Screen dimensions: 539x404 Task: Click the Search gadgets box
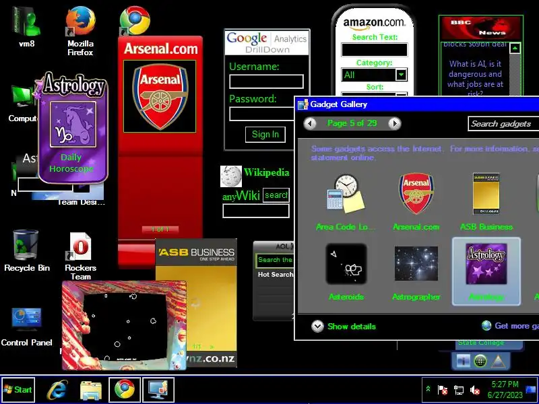pos(503,124)
